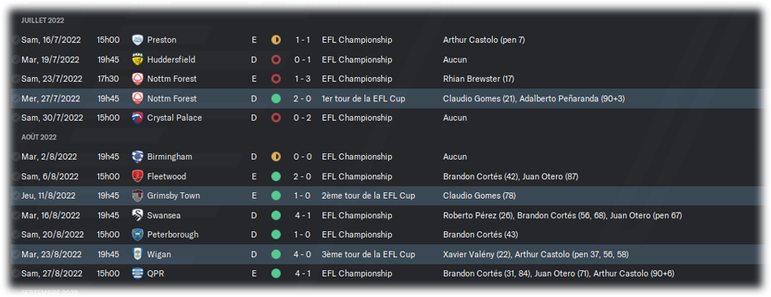Click the Fleetwood club crest icon
Image resolution: width=771 pixels, height=297 pixels.
pyautogui.click(x=138, y=176)
